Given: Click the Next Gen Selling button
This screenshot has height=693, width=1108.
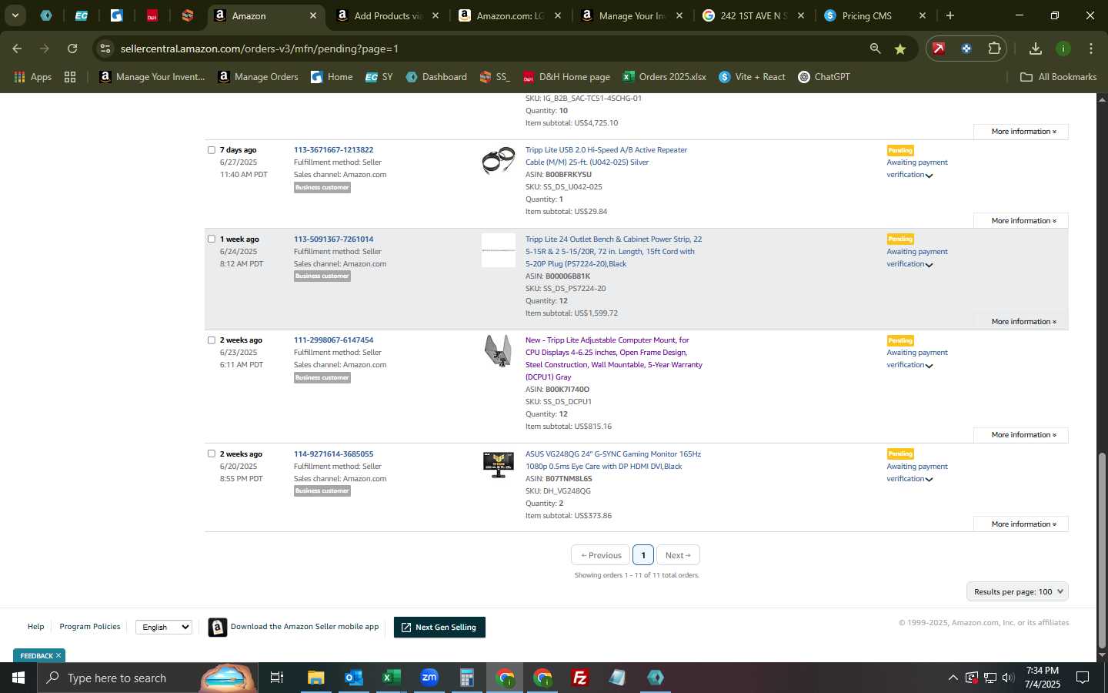Looking at the screenshot, I should (439, 627).
